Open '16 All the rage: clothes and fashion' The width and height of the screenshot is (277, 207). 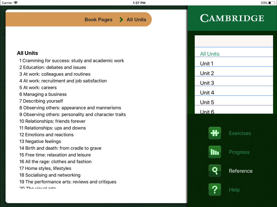[55, 161]
